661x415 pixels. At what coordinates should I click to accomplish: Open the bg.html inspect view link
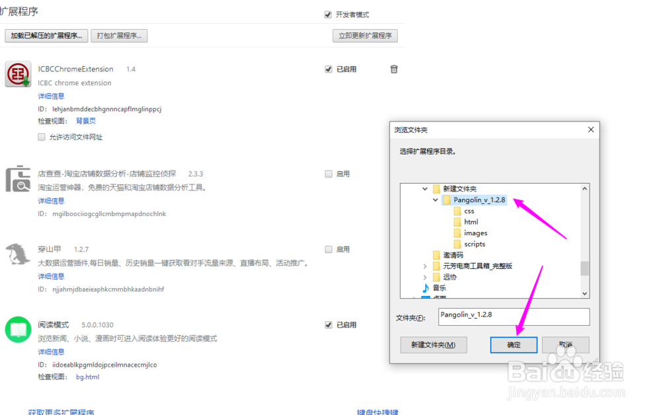click(88, 375)
